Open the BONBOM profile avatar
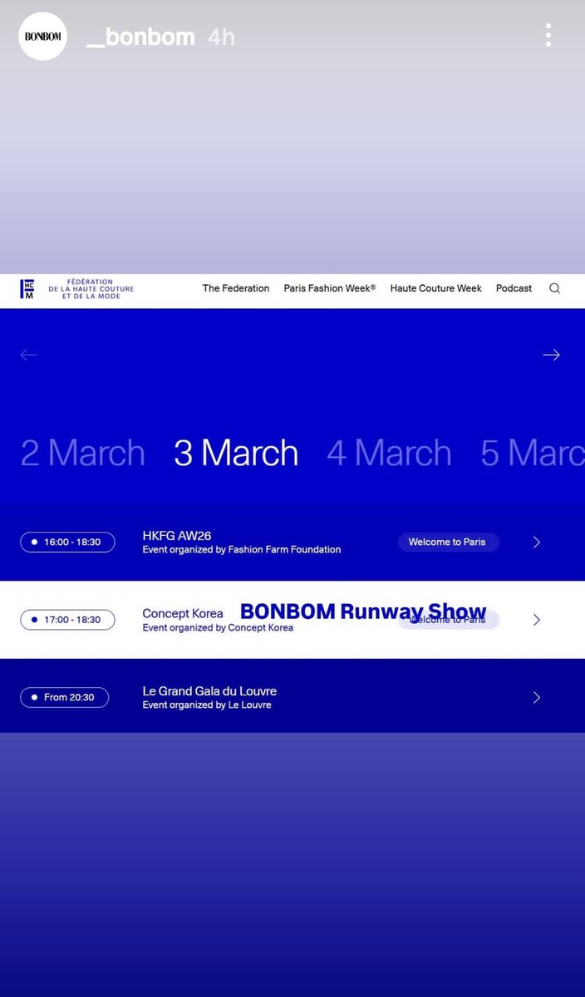Viewport: 585px width, 997px height. click(42, 37)
